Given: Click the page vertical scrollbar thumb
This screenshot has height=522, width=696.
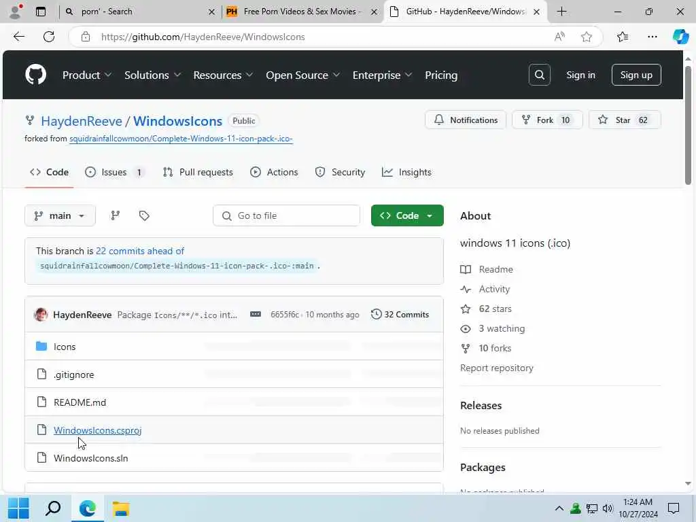Looking at the screenshot, I should tap(688, 125).
